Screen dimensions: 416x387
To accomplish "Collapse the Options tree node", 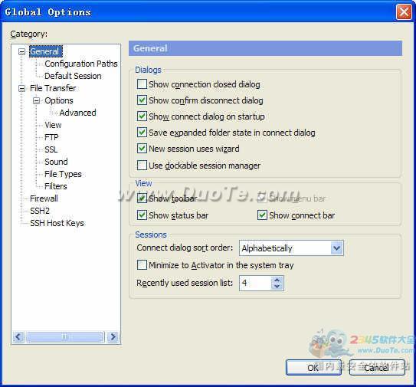I will point(36,100).
